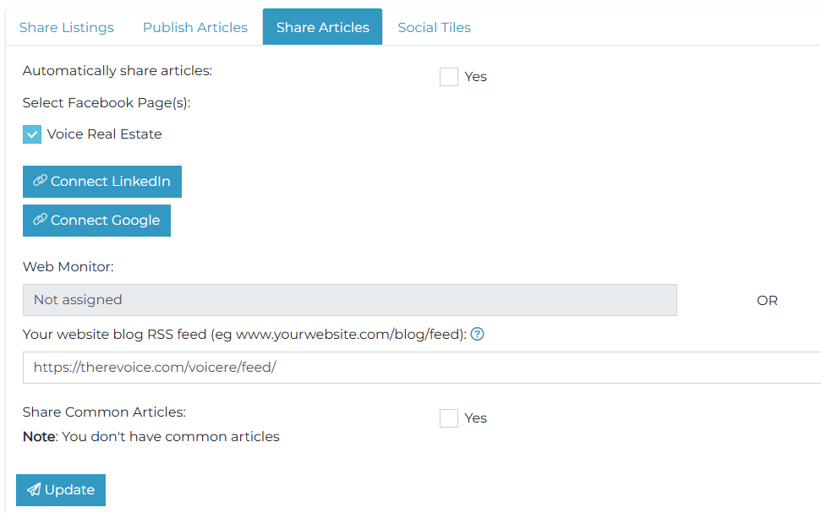Click the note about common articles

pyautogui.click(x=151, y=437)
